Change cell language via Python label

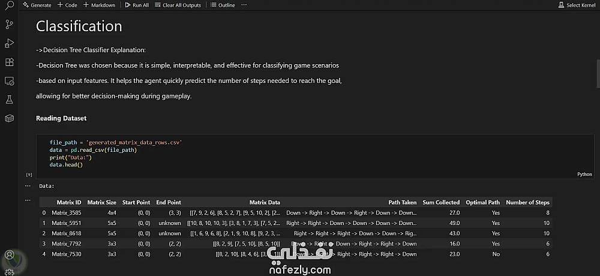pos(584,174)
